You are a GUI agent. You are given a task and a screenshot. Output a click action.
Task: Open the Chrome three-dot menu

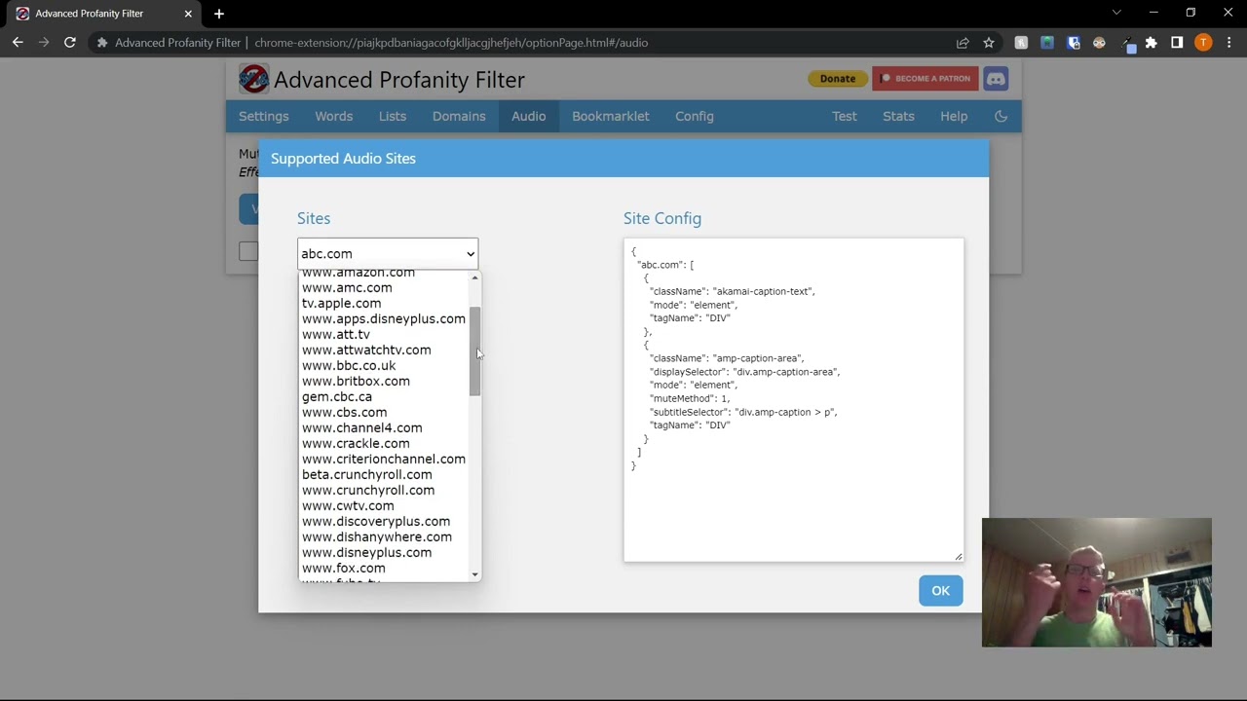coord(1229,43)
